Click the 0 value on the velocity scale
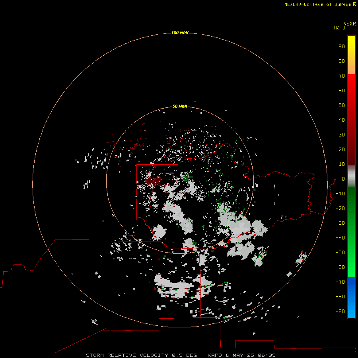The height and width of the screenshot is (358, 358). point(343,179)
